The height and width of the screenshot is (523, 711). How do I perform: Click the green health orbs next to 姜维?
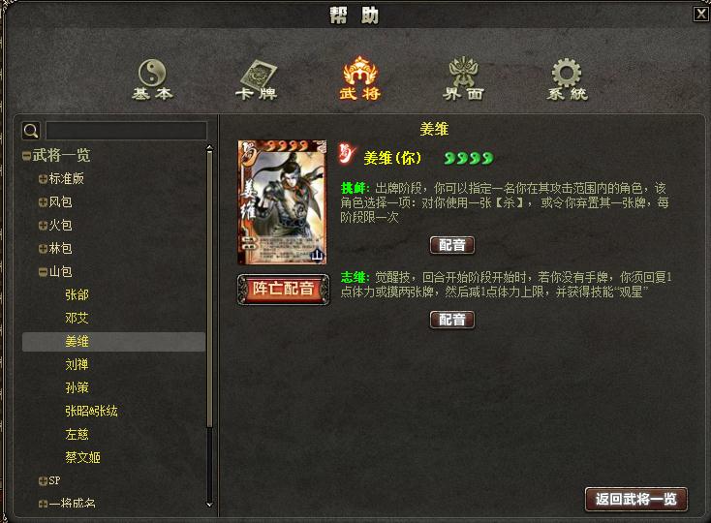coord(469,158)
